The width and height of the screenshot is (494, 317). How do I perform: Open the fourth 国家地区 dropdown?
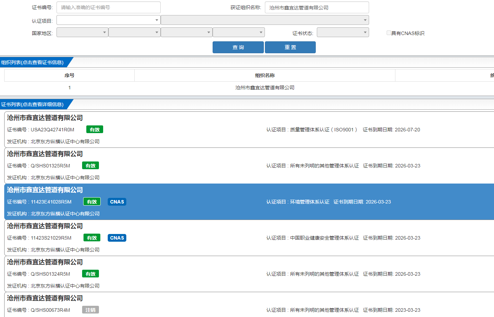tap(239, 32)
